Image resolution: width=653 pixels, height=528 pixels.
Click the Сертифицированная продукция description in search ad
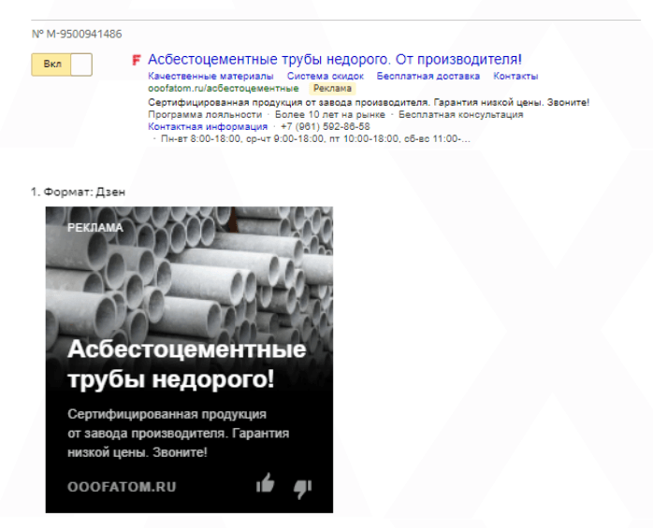click(369, 103)
